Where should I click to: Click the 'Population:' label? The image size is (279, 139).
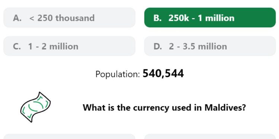[118, 74]
